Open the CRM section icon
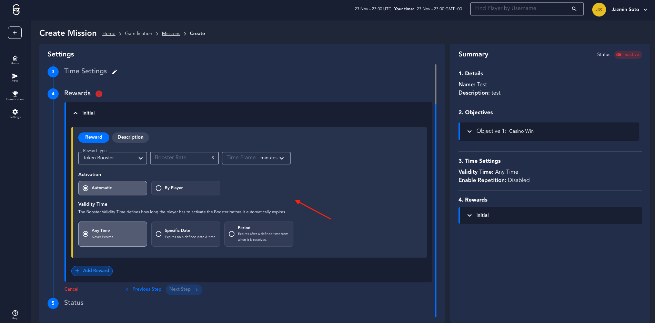The image size is (655, 323). click(15, 78)
